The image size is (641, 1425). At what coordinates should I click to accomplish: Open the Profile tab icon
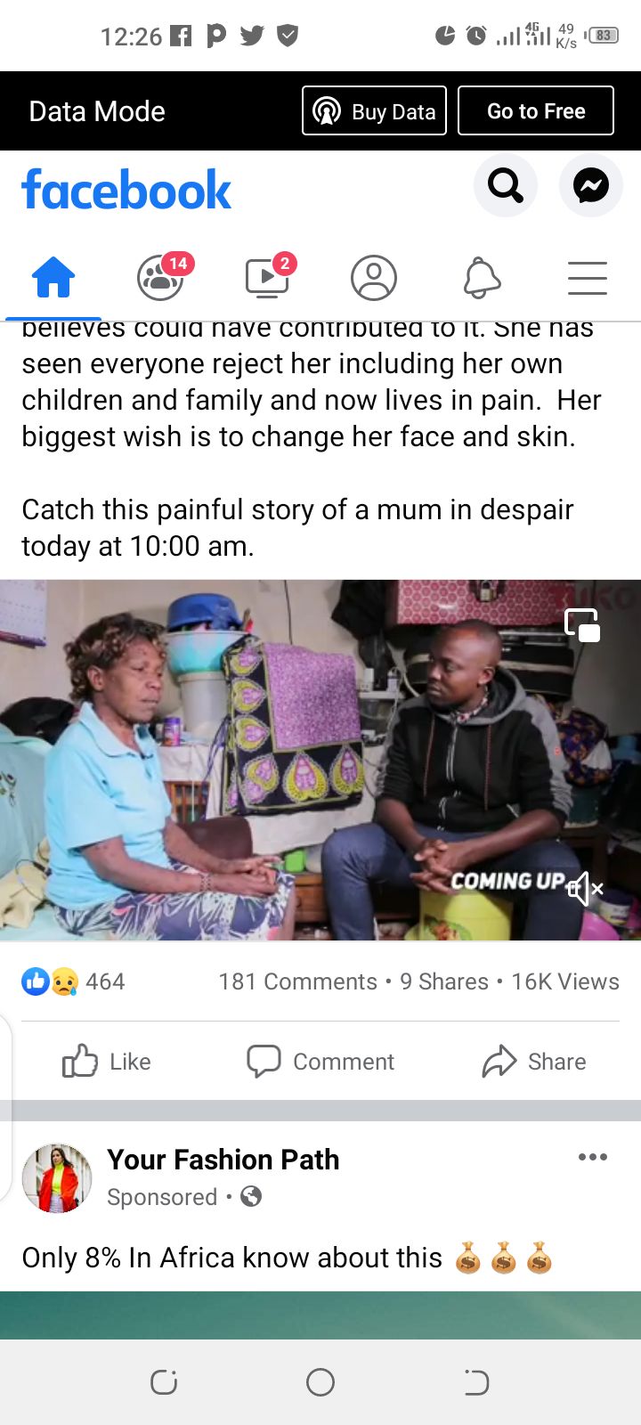374,277
